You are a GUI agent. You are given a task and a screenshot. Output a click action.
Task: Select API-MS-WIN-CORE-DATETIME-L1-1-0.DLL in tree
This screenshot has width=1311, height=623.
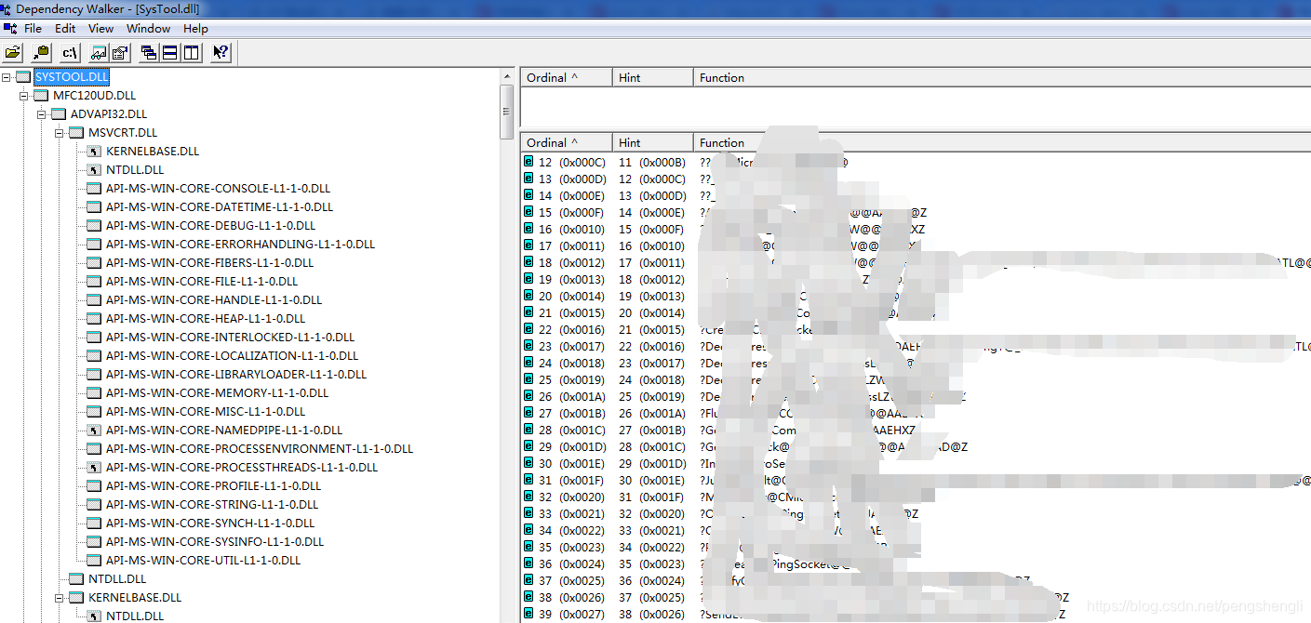point(220,207)
